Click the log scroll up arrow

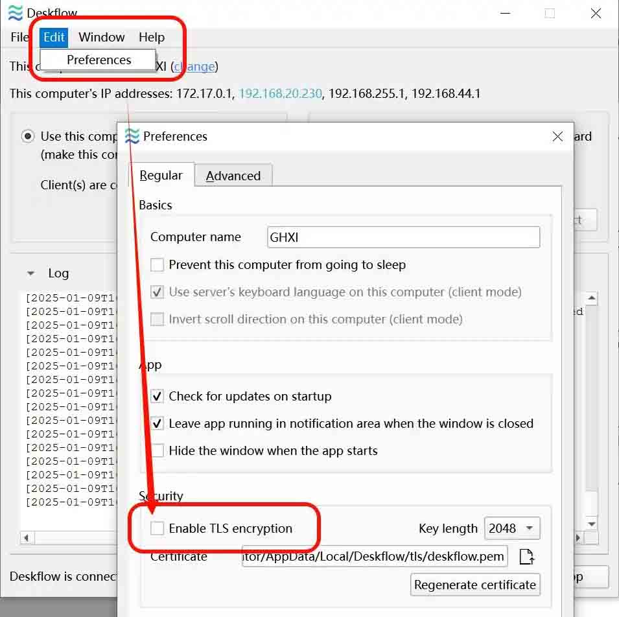pos(591,298)
